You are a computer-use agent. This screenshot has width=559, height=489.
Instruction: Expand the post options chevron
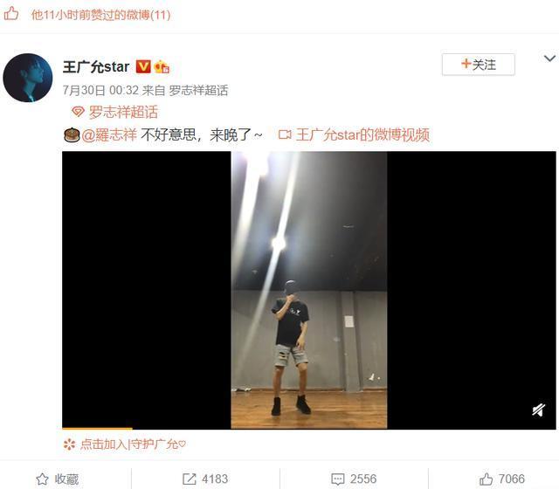pyautogui.click(x=549, y=59)
